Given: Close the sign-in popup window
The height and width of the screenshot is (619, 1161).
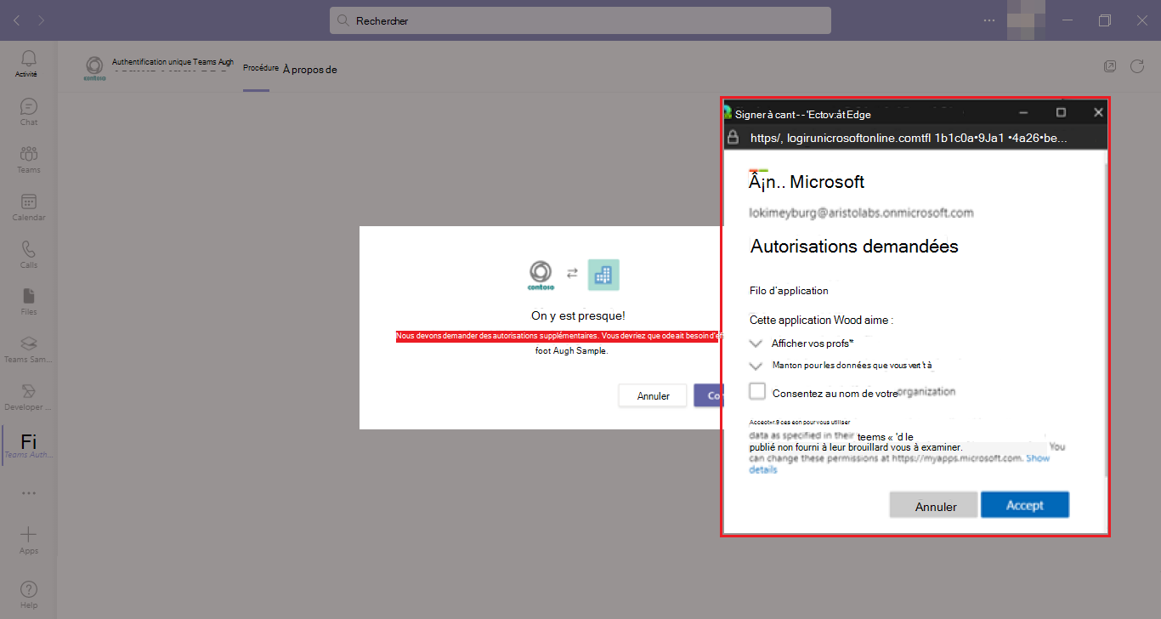Looking at the screenshot, I should click(1098, 112).
